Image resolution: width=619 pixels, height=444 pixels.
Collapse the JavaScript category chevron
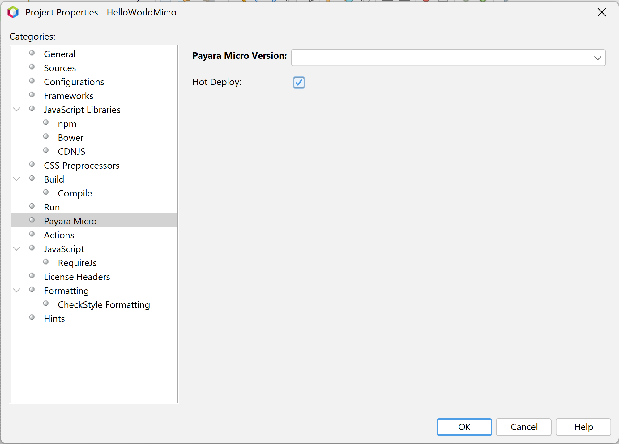(17, 248)
